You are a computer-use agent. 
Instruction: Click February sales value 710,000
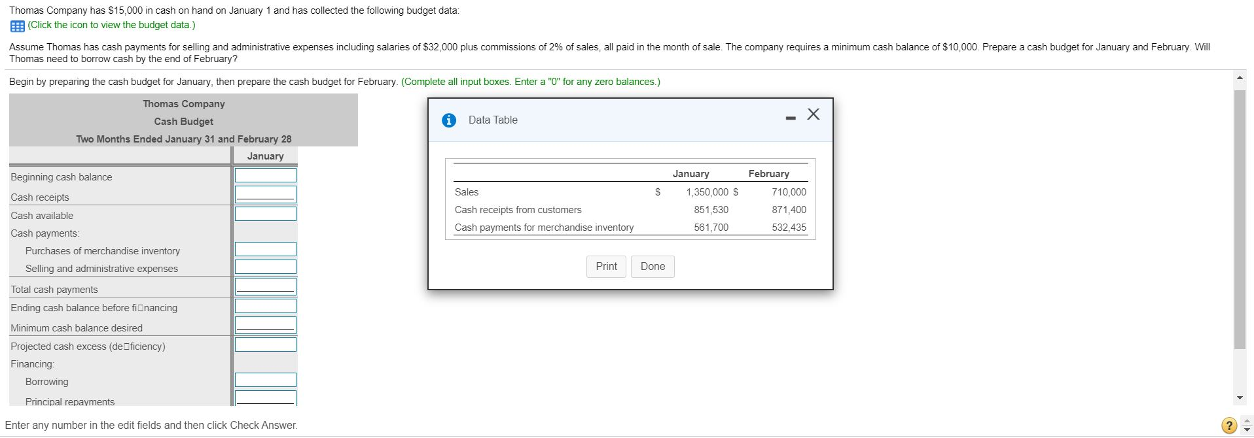coord(789,192)
